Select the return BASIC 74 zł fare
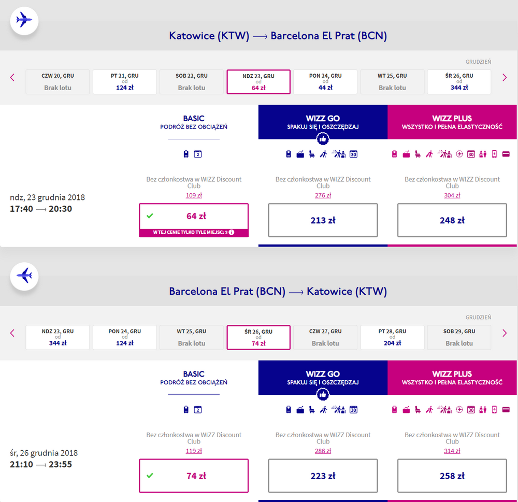518x502 pixels. point(194,476)
